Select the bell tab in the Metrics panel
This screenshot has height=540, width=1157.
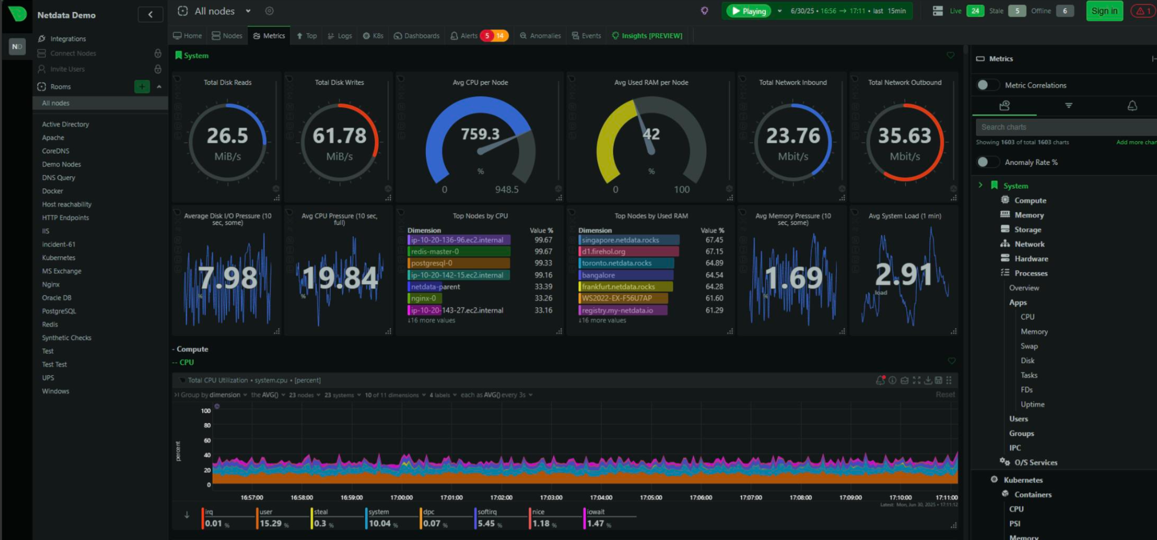click(x=1132, y=105)
